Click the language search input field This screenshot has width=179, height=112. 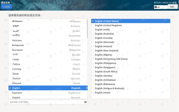(48, 102)
